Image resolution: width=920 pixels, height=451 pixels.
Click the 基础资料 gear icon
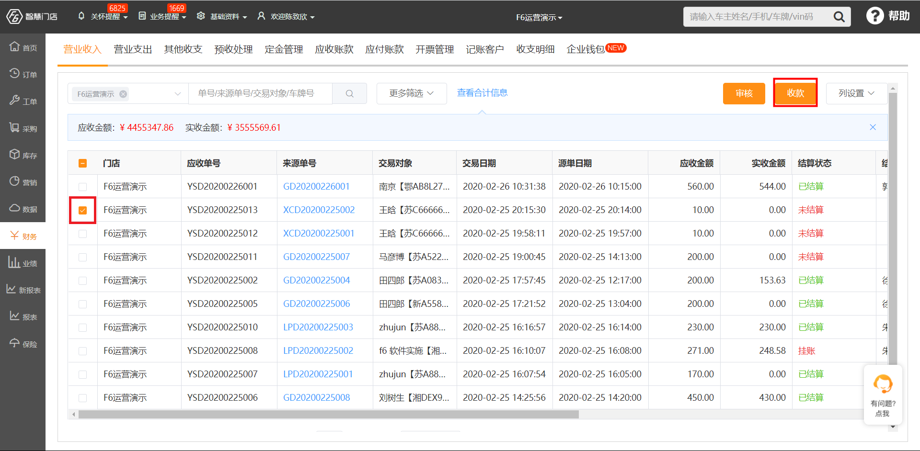201,16
